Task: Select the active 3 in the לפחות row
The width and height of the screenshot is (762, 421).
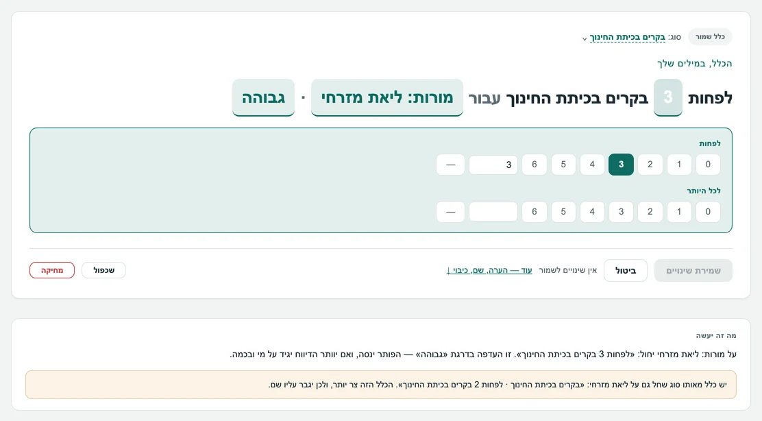Action: coord(621,165)
